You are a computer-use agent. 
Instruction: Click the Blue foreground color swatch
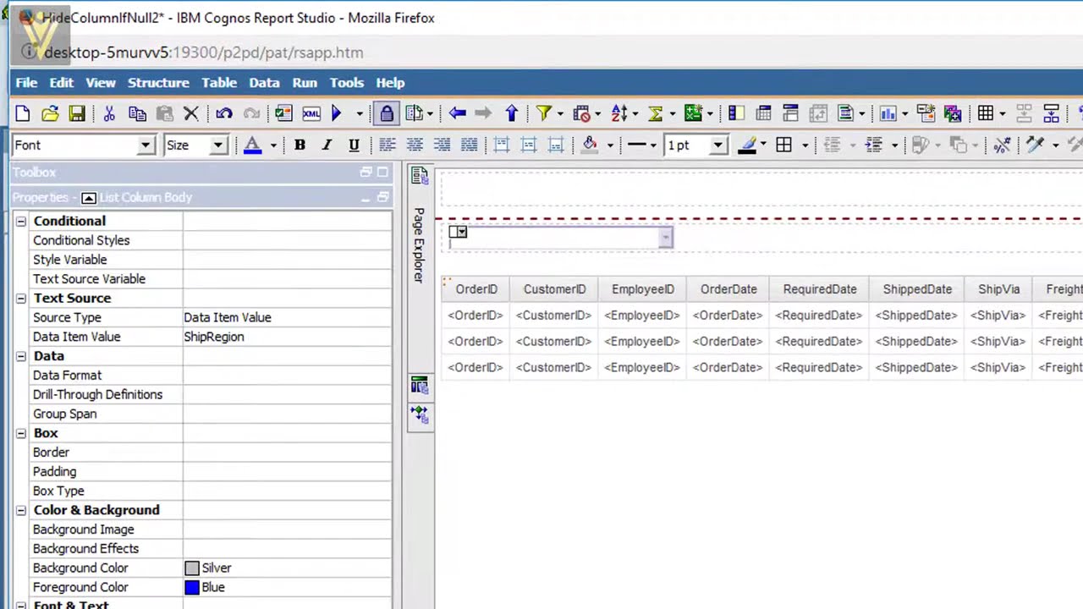coord(192,588)
